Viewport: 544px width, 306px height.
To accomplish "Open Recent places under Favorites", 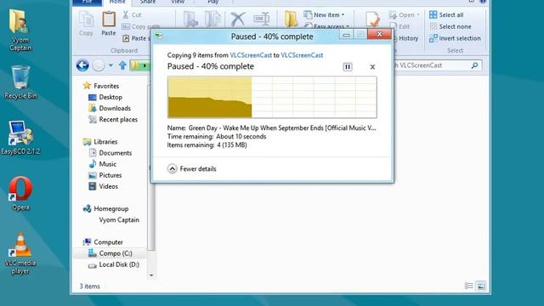I will pos(113,119).
